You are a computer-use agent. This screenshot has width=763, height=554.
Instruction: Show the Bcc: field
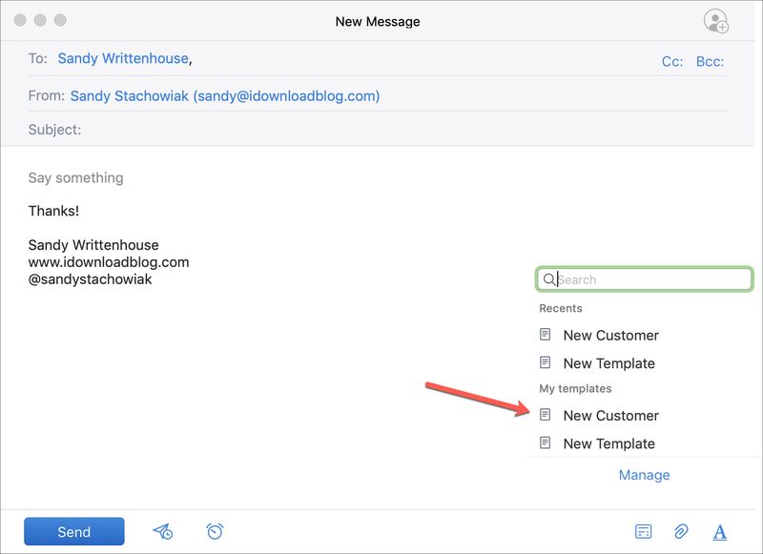click(x=710, y=62)
